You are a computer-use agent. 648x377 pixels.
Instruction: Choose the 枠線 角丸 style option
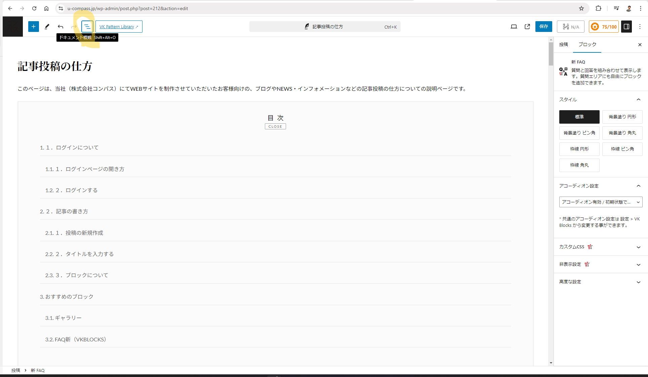[x=579, y=165]
